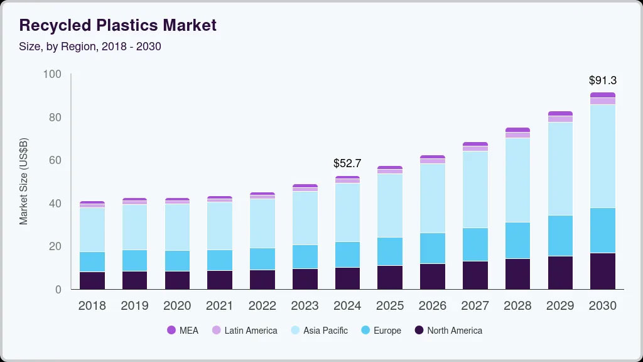The width and height of the screenshot is (643, 362).
Task: Click the Market Size (US$B) axis title
Action: tap(24, 179)
